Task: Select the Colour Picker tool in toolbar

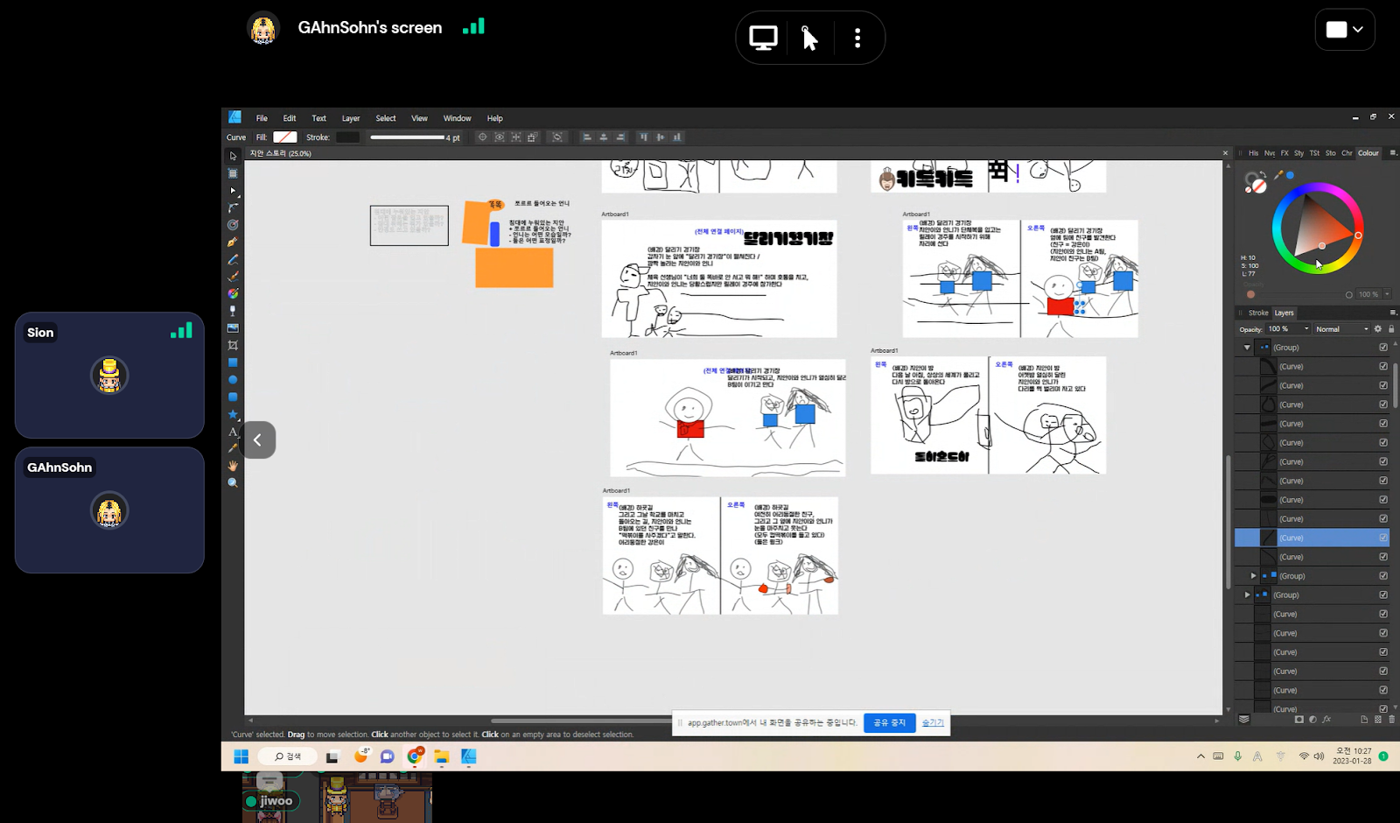Action: coord(233,448)
